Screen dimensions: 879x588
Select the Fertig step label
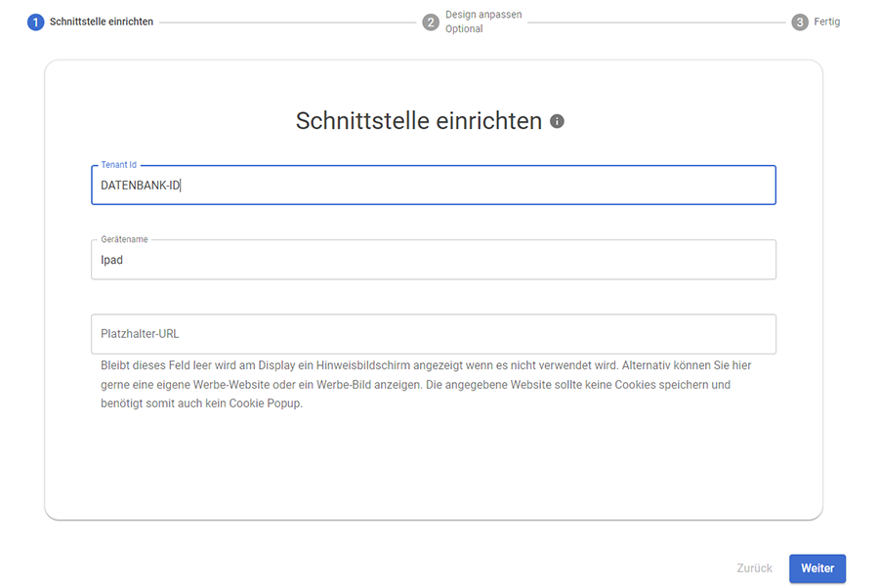[829, 21]
